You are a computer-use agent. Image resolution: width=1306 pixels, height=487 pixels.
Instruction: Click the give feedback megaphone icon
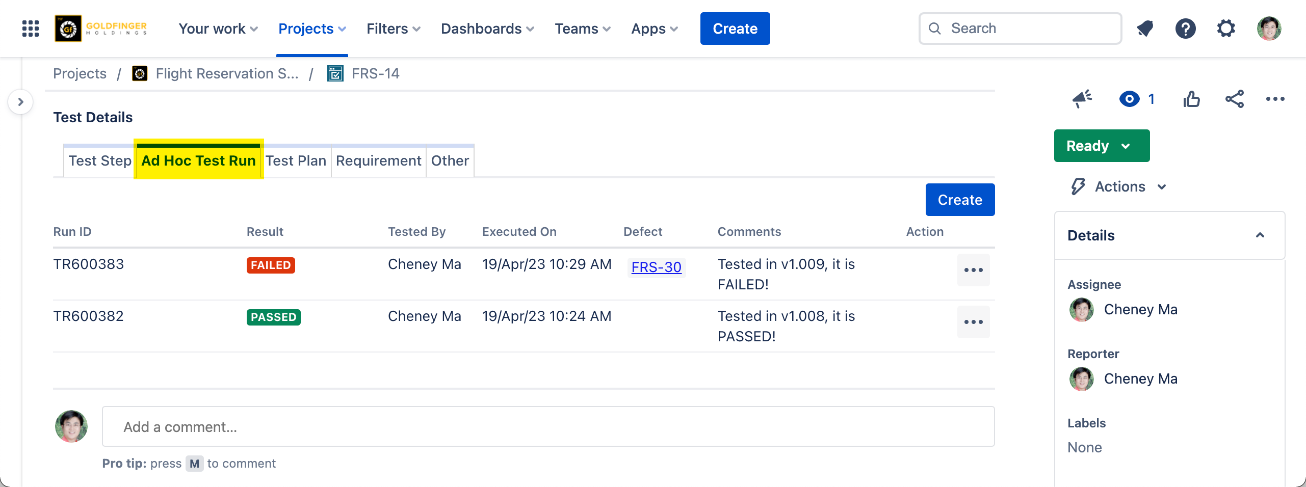pyautogui.click(x=1082, y=99)
